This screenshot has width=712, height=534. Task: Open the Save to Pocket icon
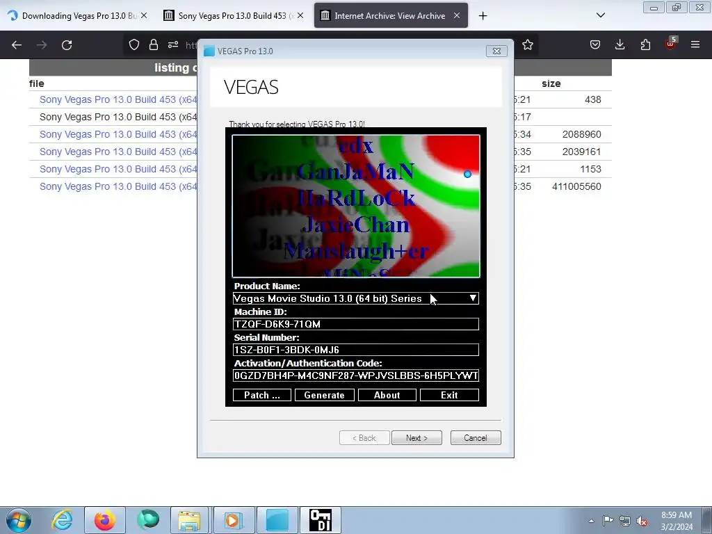click(595, 44)
